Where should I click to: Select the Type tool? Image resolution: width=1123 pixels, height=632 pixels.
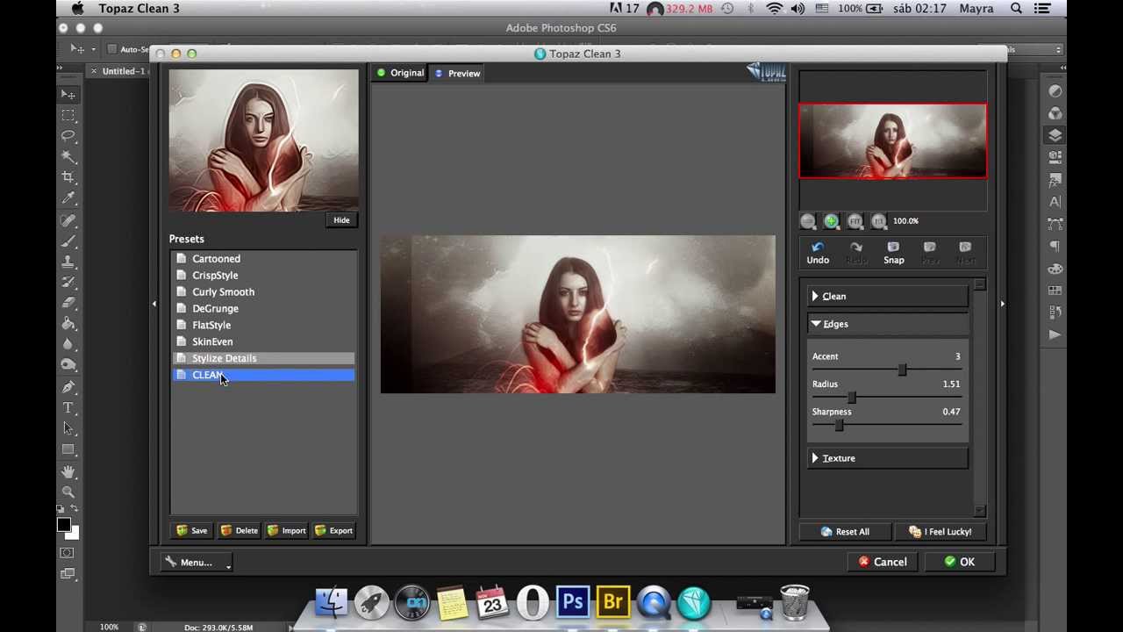click(x=68, y=407)
